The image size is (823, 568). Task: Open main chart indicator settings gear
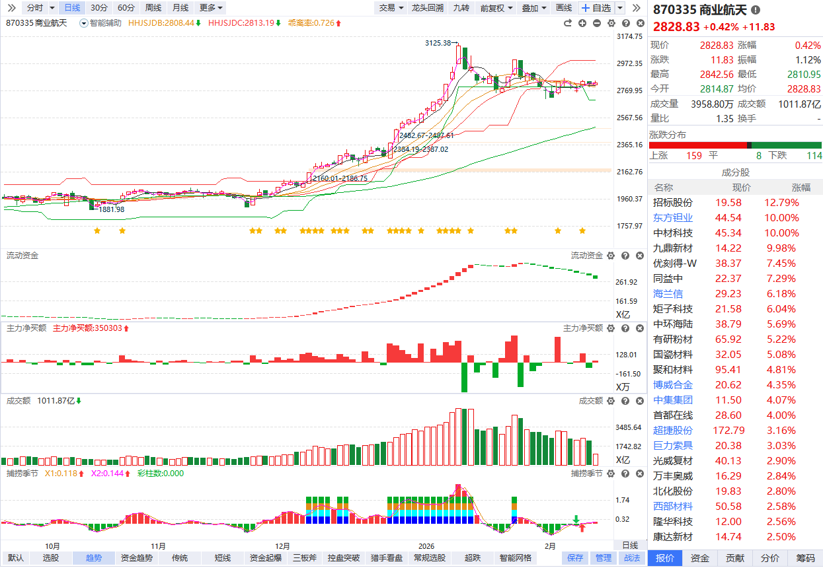[x=611, y=23]
